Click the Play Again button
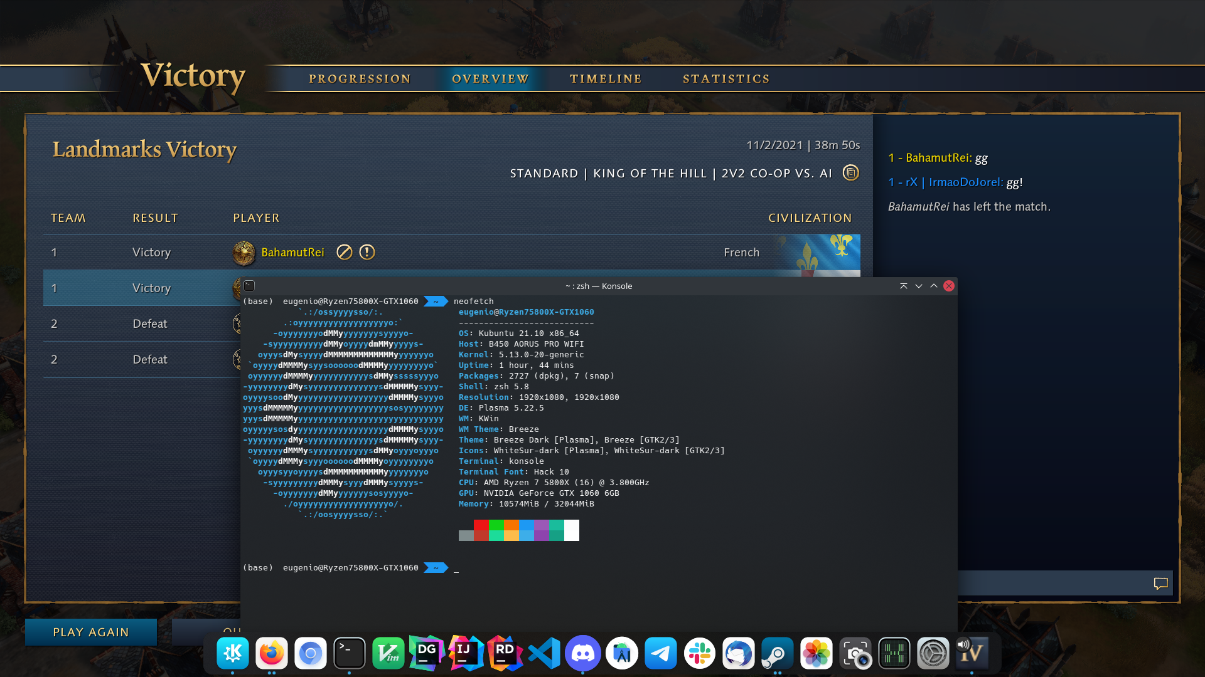 pos(91,632)
